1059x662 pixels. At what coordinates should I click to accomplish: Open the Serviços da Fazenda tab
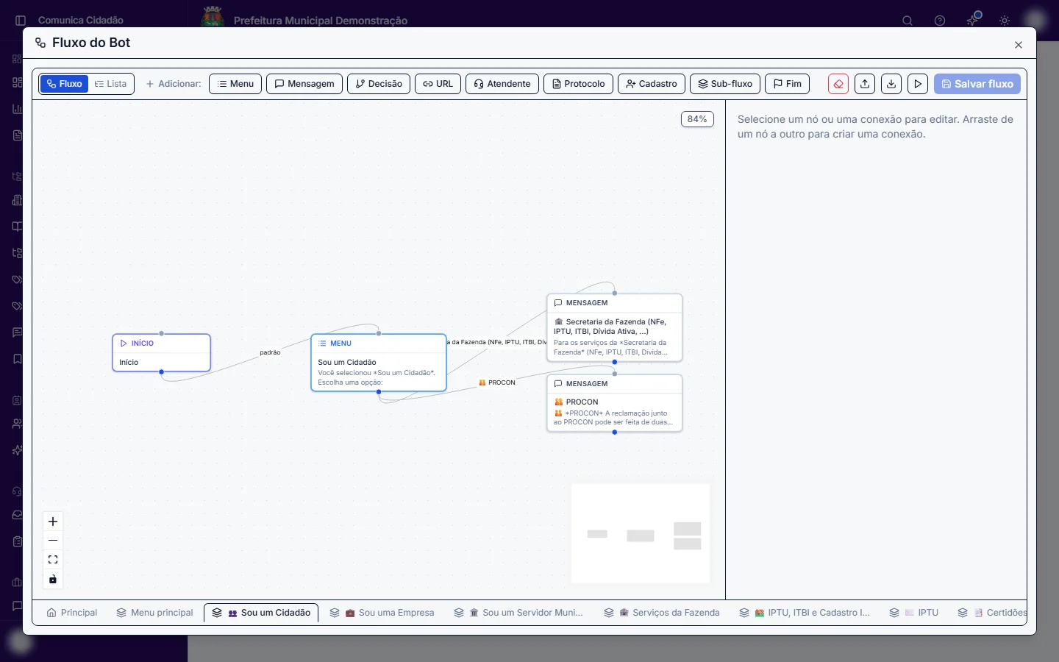662,613
